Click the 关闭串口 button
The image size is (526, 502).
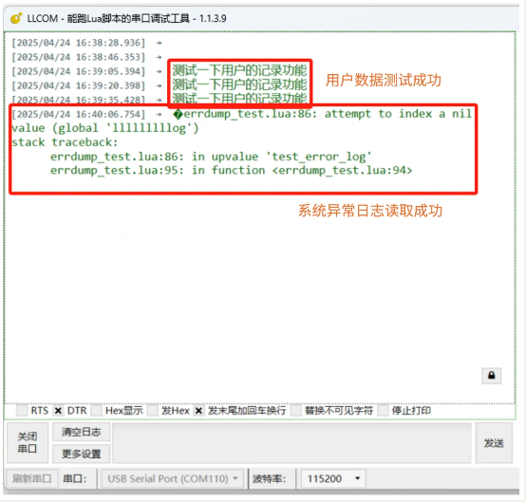28,442
